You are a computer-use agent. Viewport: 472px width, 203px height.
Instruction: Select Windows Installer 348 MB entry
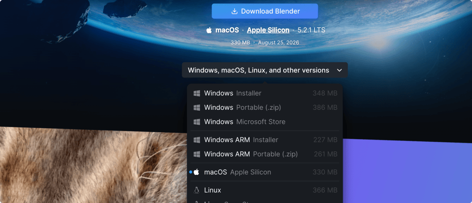coord(264,93)
